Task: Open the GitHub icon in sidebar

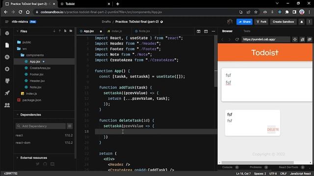Action: point(7,81)
